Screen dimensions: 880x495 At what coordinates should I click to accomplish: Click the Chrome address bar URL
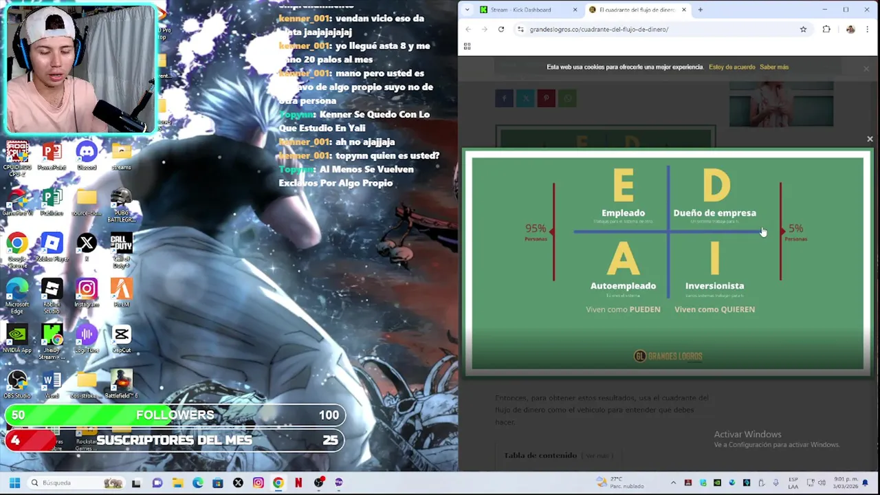[599, 30]
